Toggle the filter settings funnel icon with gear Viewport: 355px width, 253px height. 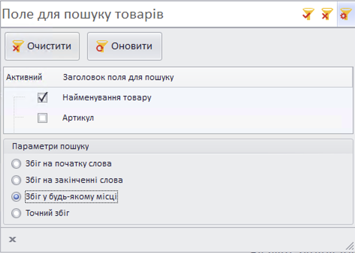click(x=346, y=15)
